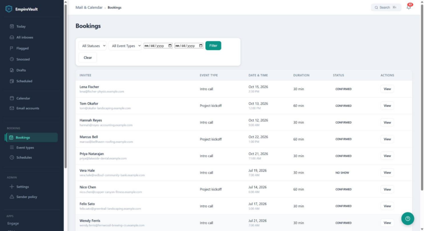Click the Sender policy warning icon
424x231 pixels.
[12, 197]
